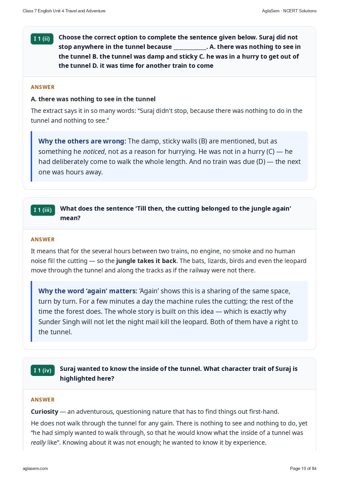
Task: Click 'Why the word 'again' matters:' heading
Action: pos(88,291)
